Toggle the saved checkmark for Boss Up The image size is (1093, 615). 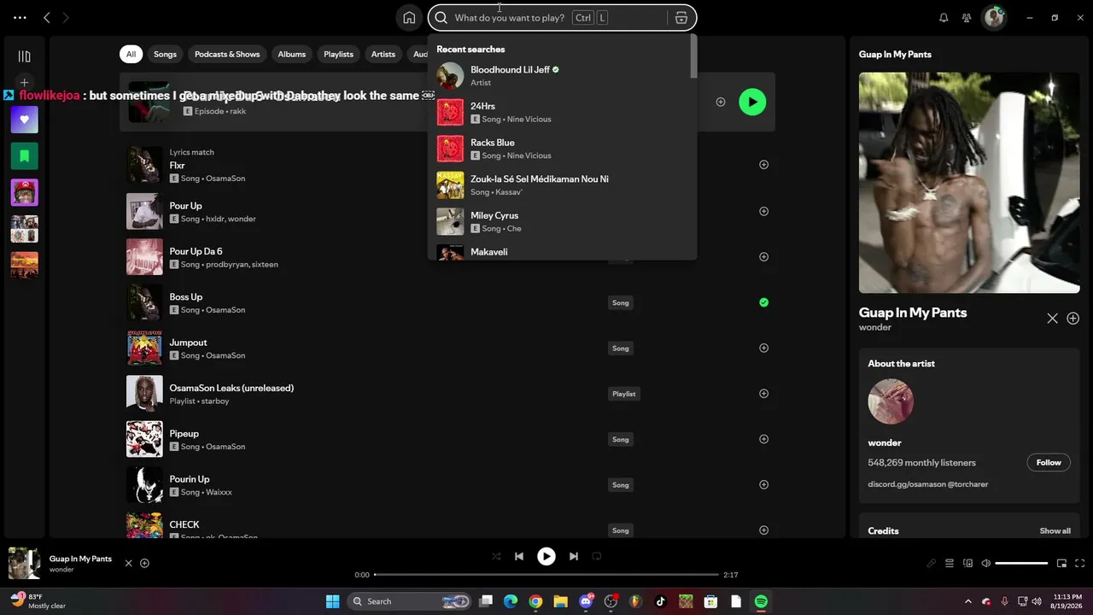coord(763,302)
